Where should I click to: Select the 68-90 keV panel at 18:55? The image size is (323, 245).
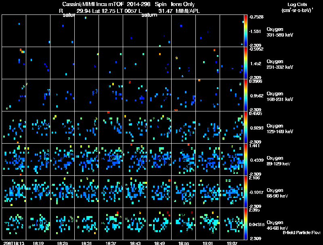pos(184,191)
